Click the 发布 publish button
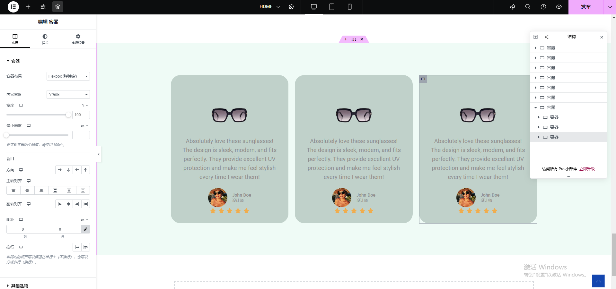 click(585, 7)
